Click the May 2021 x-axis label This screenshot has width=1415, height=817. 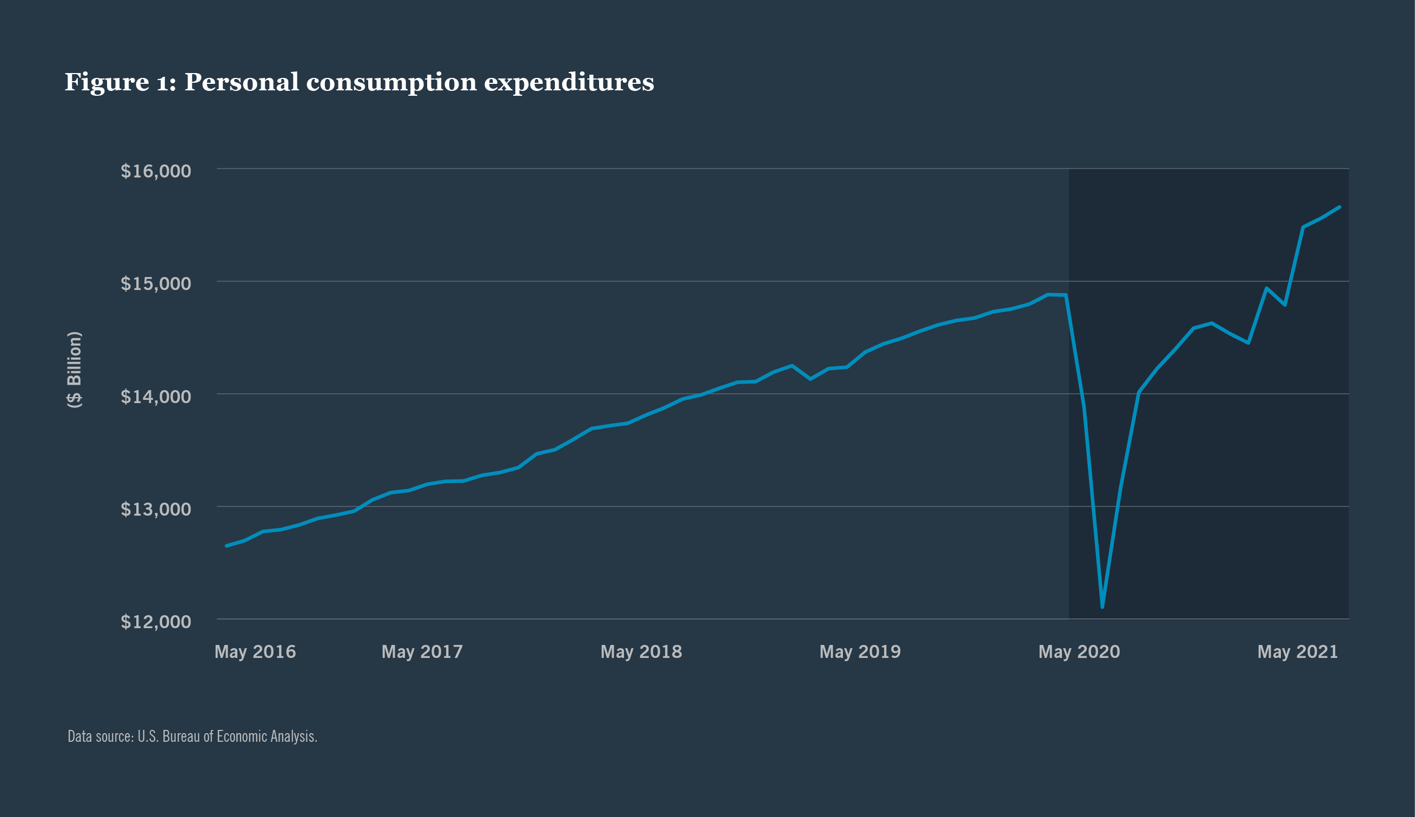pyautogui.click(x=1297, y=651)
